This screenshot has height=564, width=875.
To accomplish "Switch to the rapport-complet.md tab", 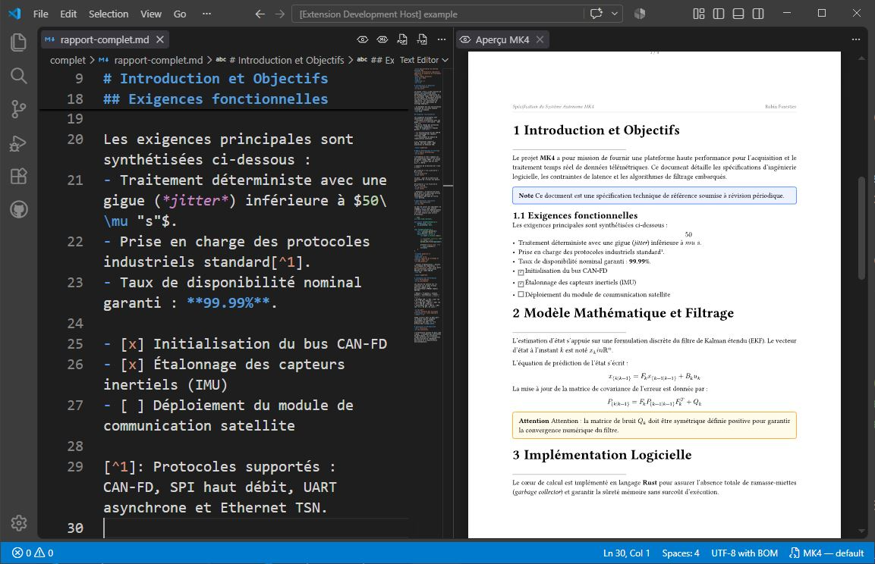I will click(x=105, y=39).
